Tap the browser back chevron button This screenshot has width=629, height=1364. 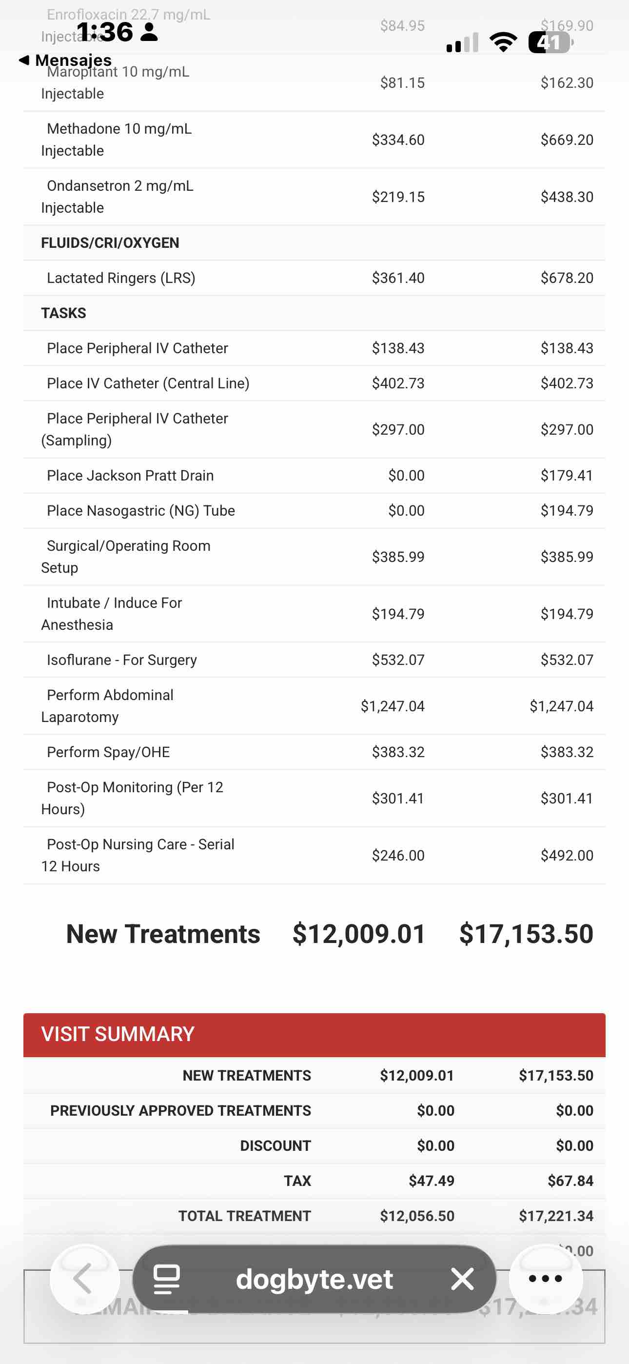point(84,1279)
